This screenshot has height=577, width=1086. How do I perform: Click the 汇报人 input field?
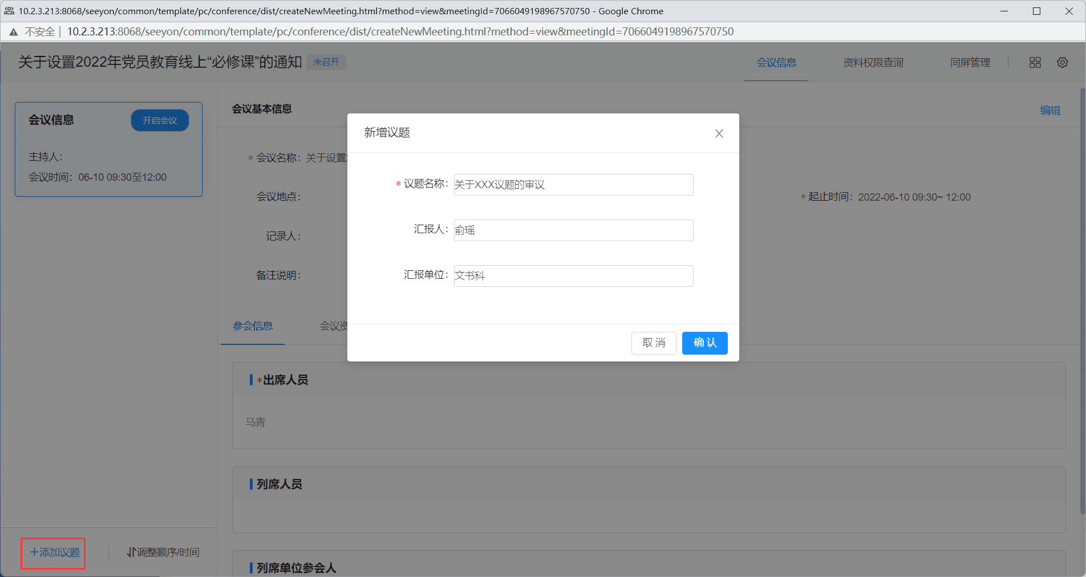pos(573,230)
